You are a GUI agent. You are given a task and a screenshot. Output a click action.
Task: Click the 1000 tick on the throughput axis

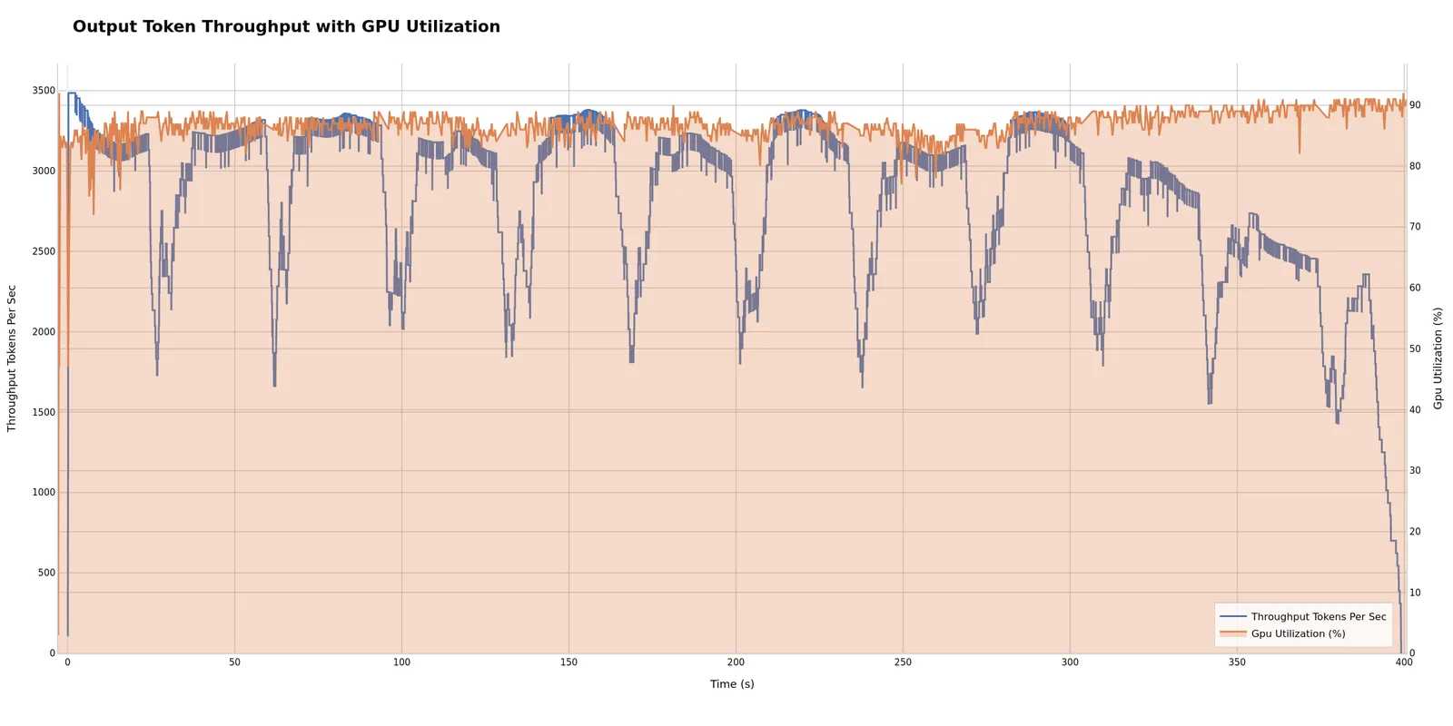(44, 492)
